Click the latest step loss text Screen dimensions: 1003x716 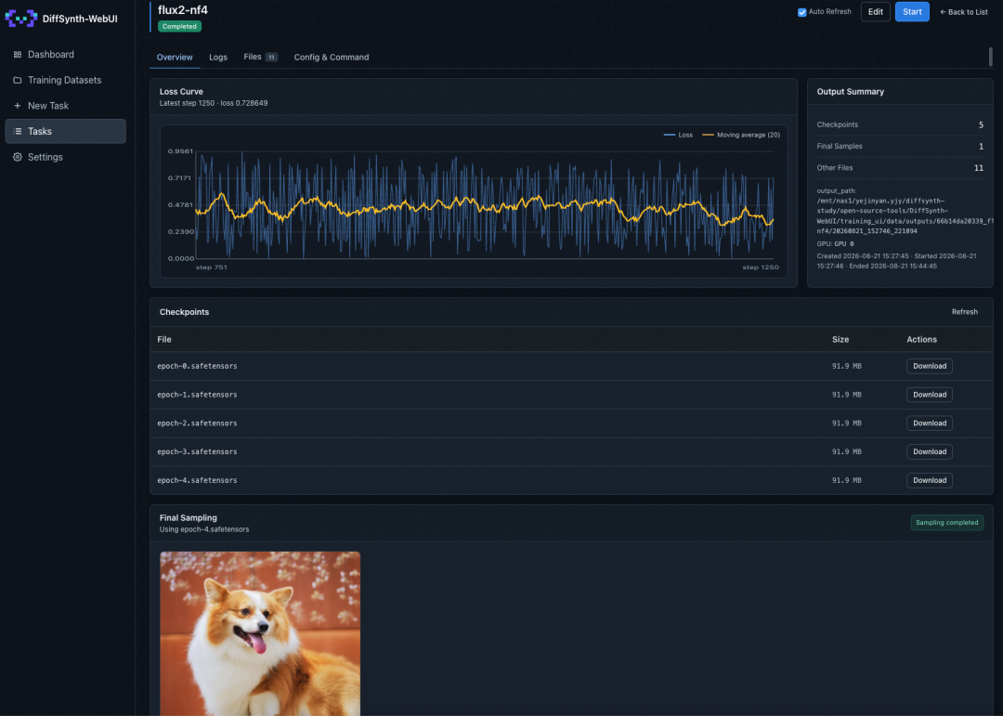pyautogui.click(x=214, y=103)
